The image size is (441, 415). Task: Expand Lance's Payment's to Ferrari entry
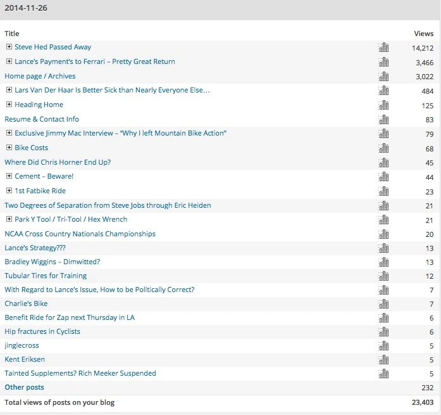[9, 61]
